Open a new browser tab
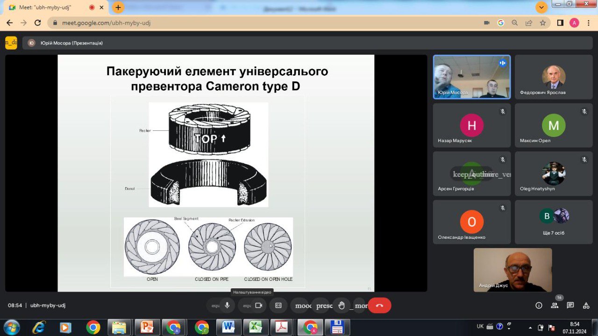 point(118,7)
